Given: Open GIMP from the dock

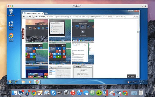Looking at the screenshot, I should [60, 93].
